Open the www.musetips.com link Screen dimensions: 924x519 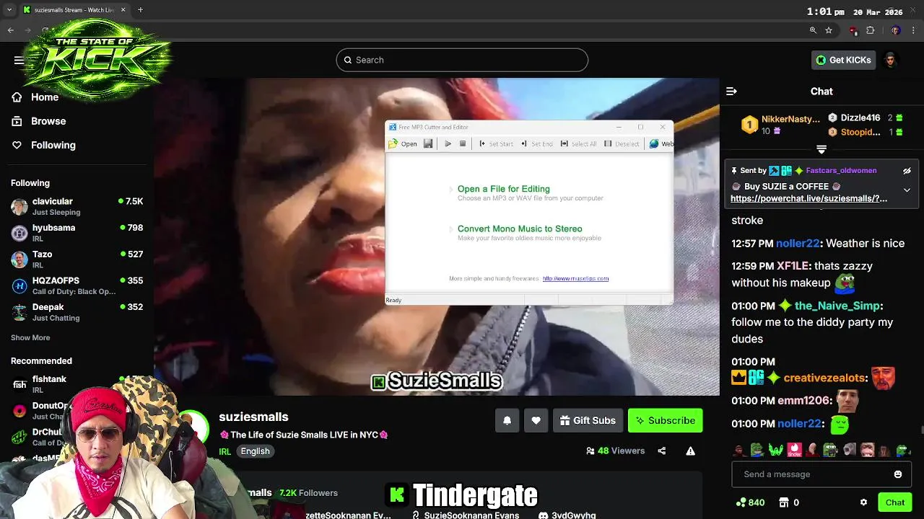(575, 278)
